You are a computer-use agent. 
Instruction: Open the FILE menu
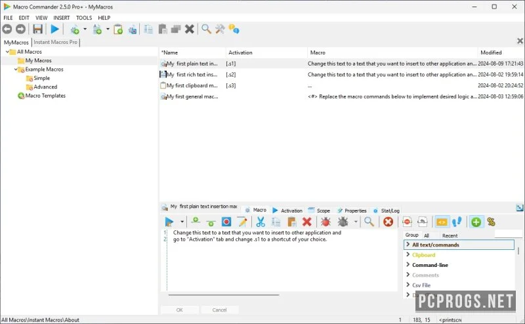[8, 18]
